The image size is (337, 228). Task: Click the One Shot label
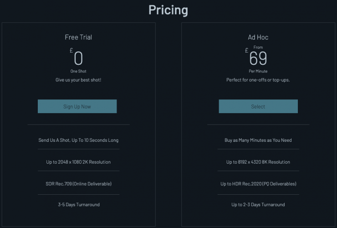pyautogui.click(x=78, y=71)
